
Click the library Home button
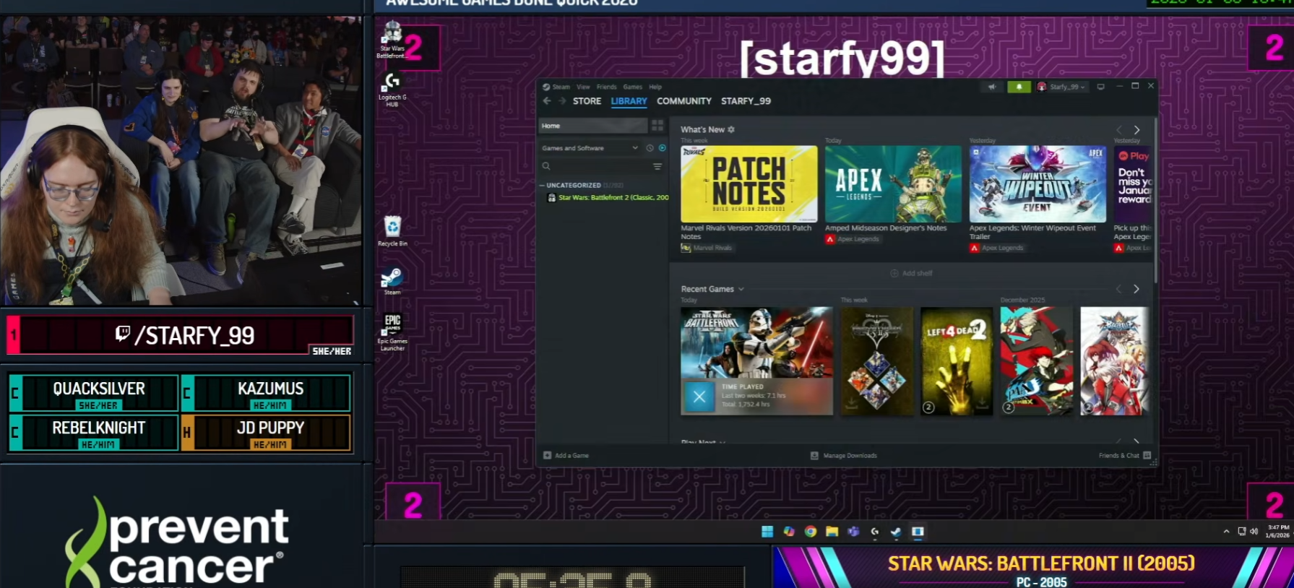pyautogui.click(x=592, y=126)
